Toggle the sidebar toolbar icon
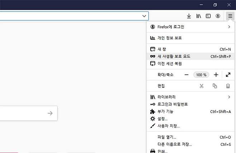 click(x=208, y=16)
